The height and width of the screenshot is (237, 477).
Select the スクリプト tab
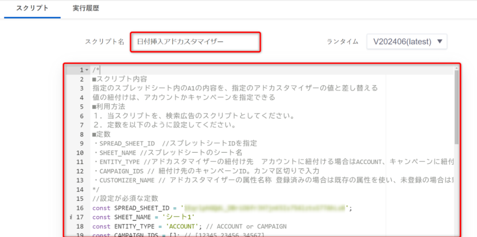(x=31, y=8)
